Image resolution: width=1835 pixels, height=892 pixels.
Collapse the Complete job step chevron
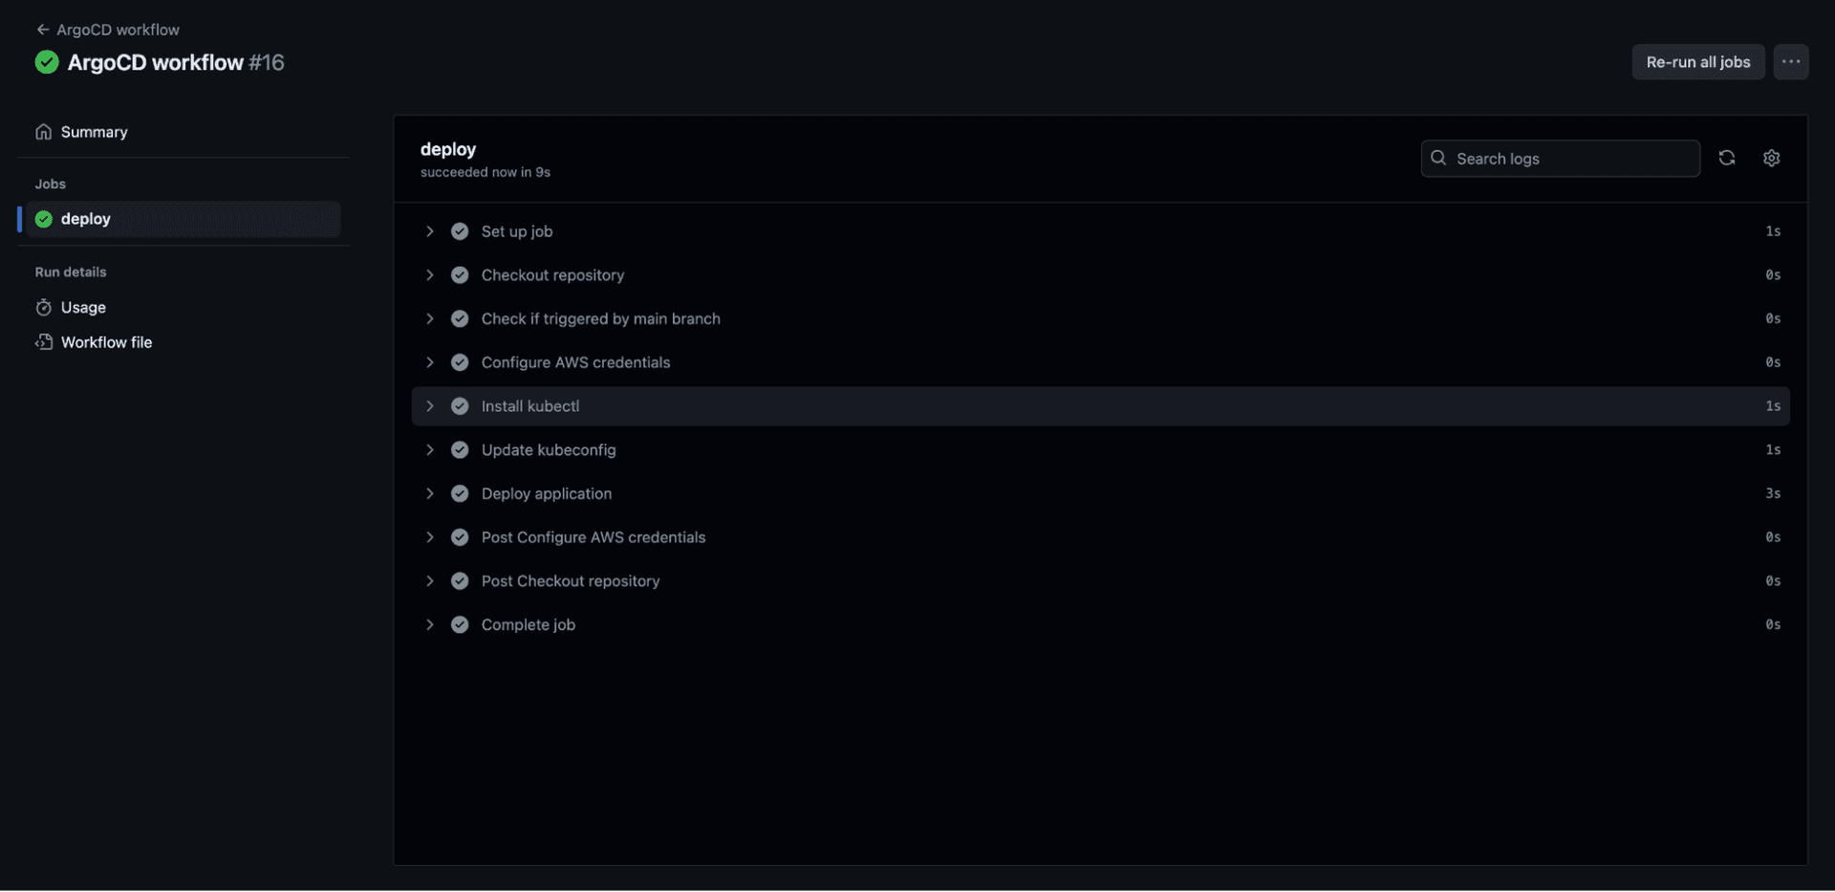430,624
